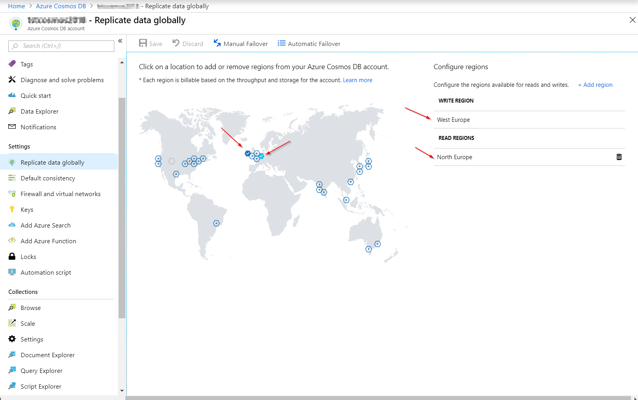Click the Query Explorer icon
The image size is (638, 400).
(12, 370)
